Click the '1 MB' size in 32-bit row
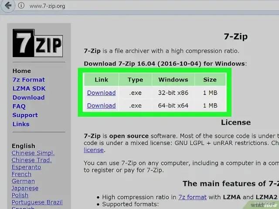 coord(210,93)
